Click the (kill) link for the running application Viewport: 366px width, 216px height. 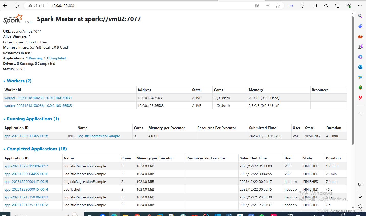pos(71,136)
